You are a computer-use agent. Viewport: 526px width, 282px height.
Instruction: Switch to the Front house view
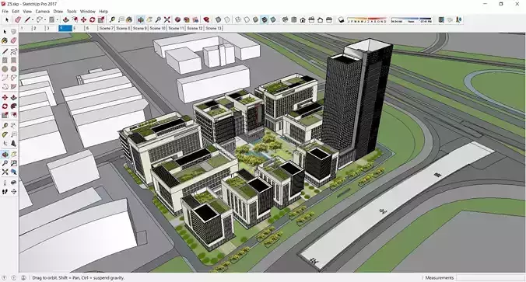[x=303, y=19]
